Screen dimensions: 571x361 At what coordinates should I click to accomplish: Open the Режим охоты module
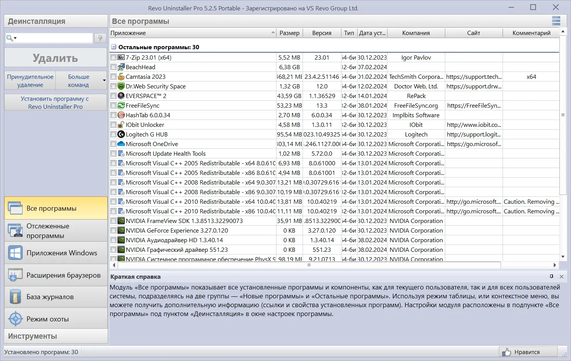tap(56, 319)
